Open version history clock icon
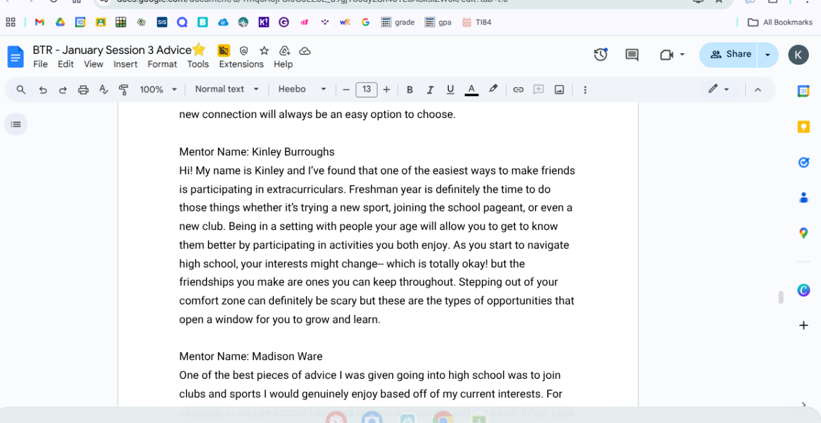821x423 pixels. tap(600, 55)
